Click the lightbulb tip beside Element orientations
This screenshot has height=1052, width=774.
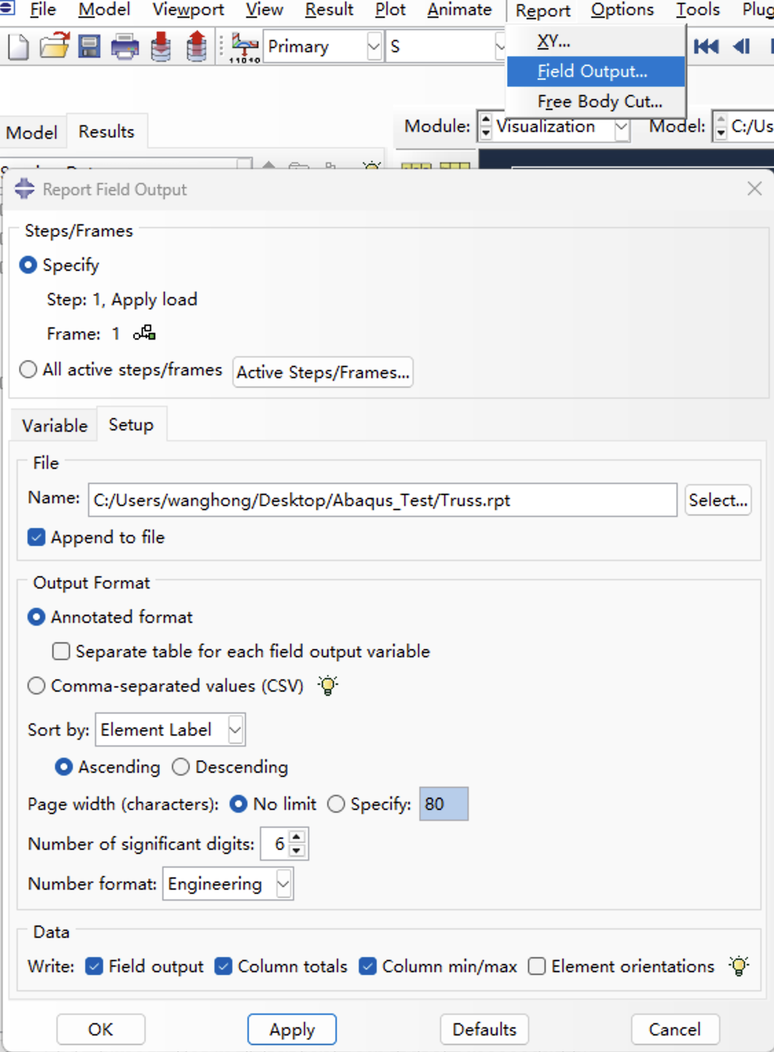tap(739, 966)
